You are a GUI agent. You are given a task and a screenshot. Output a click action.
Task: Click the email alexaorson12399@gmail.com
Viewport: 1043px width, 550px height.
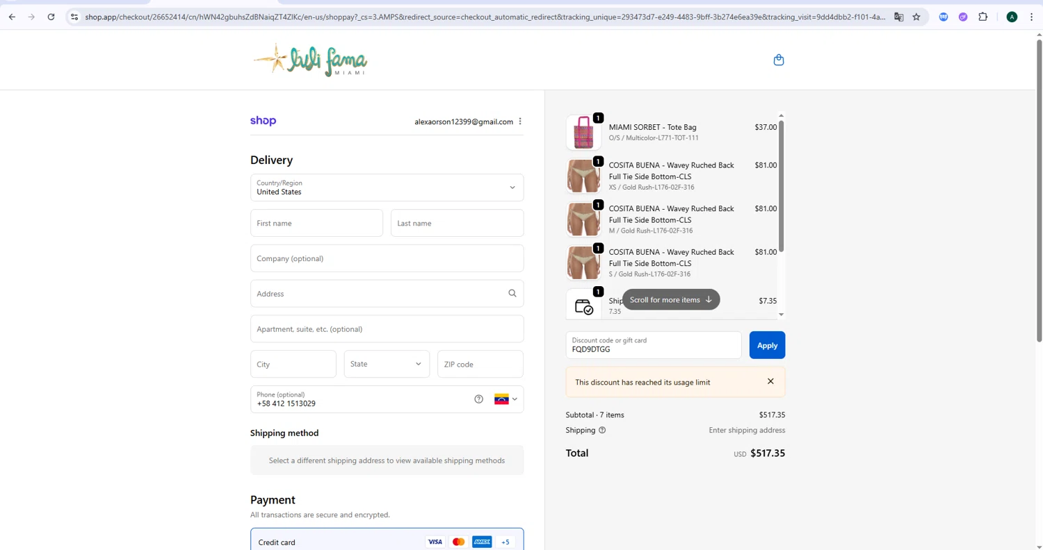point(464,122)
